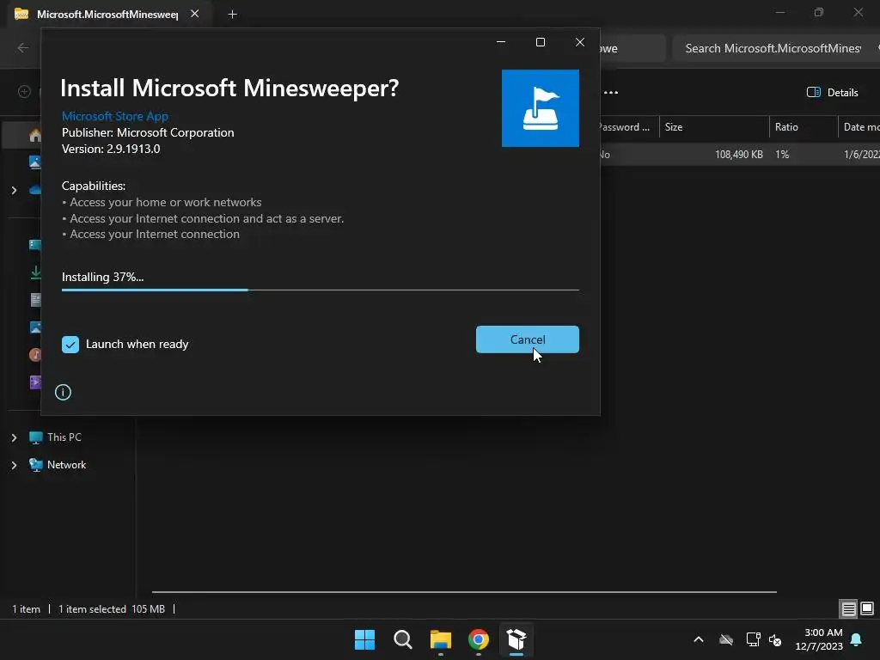This screenshot has height=660, width=880.
Task: Expand the Network tree node
Action: point(14,465)
